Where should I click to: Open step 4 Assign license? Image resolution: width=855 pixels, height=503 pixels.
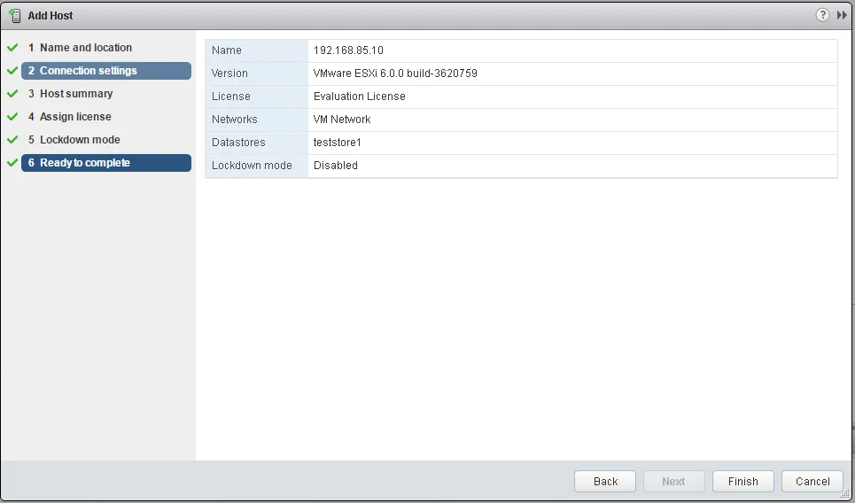(75, 117)
